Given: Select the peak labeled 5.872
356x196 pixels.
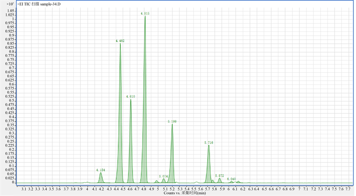Looking at the screenshot, I should [x=219, y=176].
